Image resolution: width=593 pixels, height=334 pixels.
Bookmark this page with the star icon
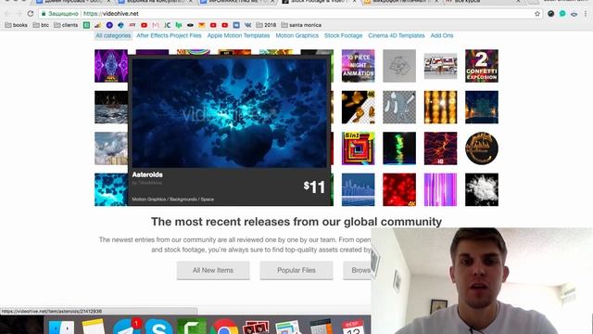[537, 14]
